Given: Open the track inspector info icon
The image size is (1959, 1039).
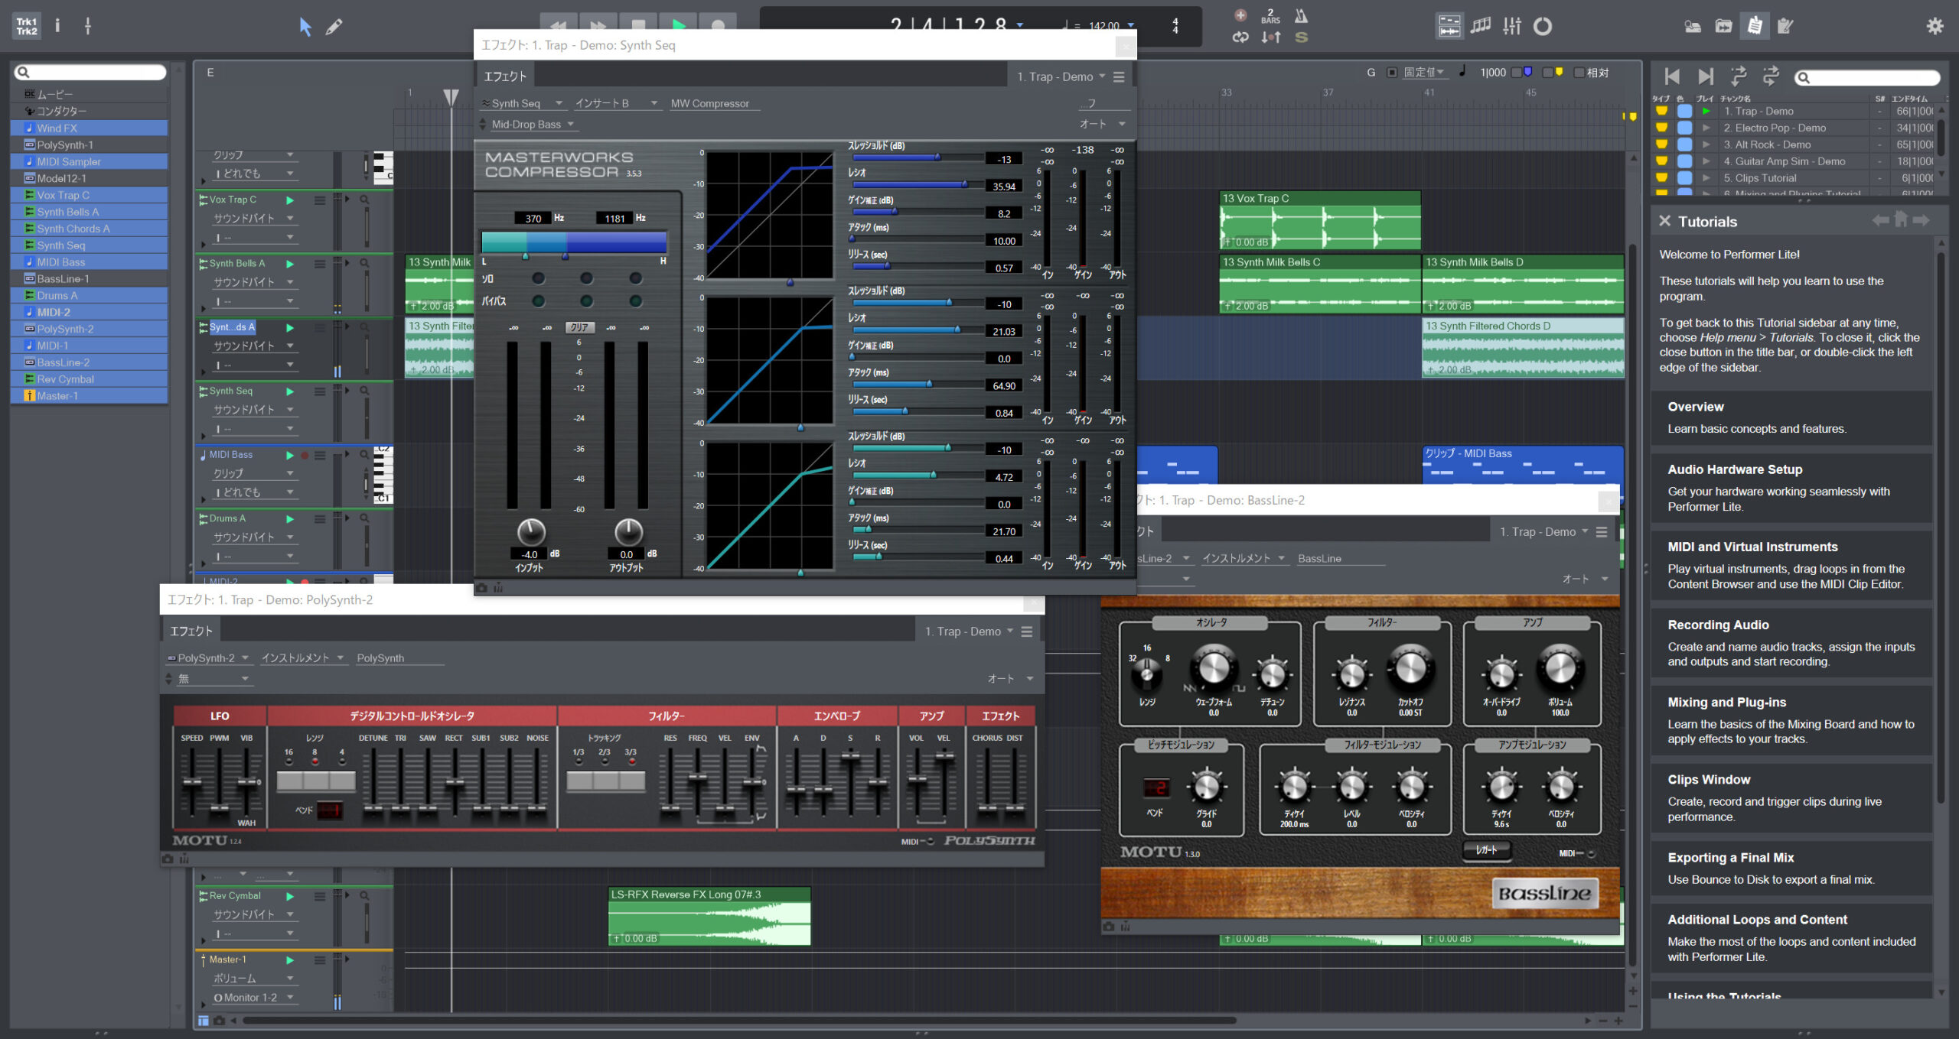Looking at the screenshot, I should [57, 26].
